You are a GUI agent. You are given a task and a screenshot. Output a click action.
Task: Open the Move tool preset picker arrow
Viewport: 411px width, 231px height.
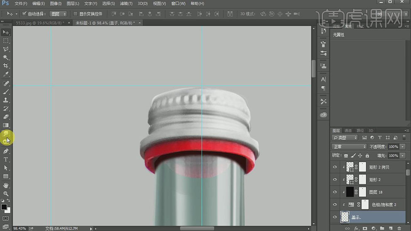click(x=16, y=14)
